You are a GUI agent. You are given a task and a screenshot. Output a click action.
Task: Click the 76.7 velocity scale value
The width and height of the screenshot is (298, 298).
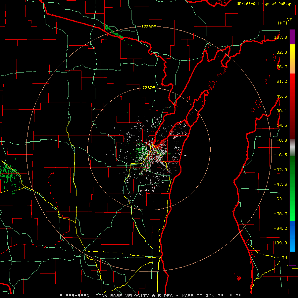coord(282,67)
